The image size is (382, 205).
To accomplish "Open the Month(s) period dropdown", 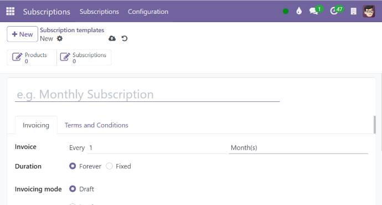I will (x=298, y=148).
